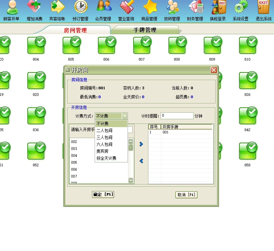Switch to 手牌管理 tab
The height and width of the screenshot is (251, 274).
tap(145, 30)
